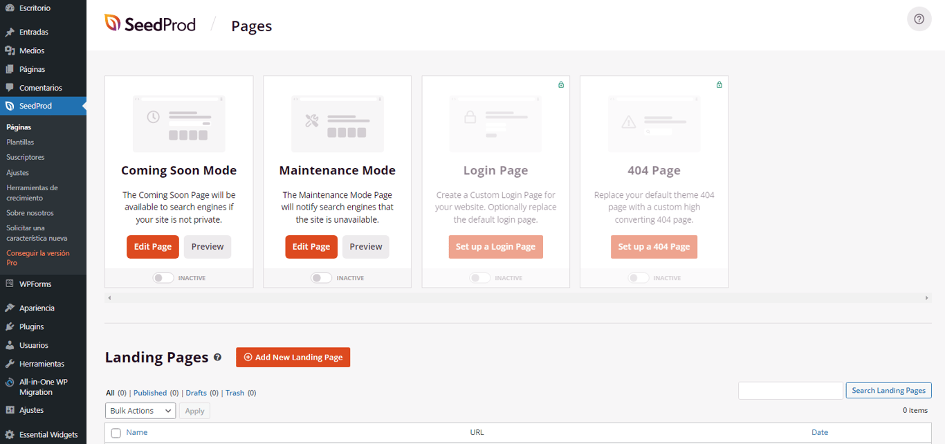Click the lock icon on Login Page card
Image resolution: width=945 pixels, height=444 pixels.
pos(561,85)
